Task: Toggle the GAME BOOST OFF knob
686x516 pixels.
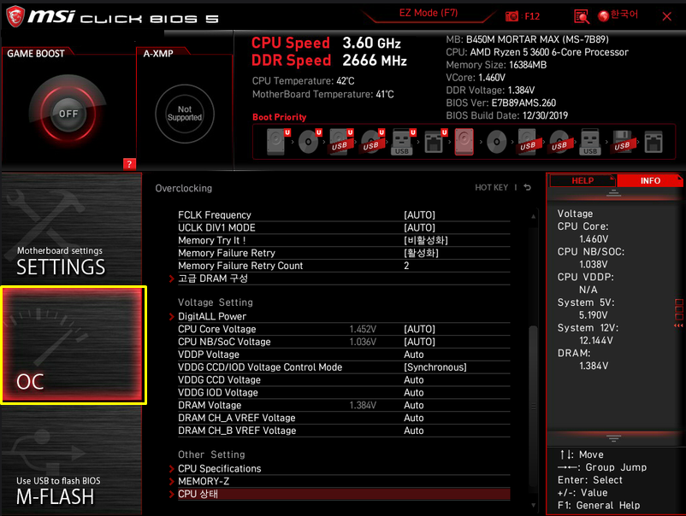Action: tap(68, 114)
